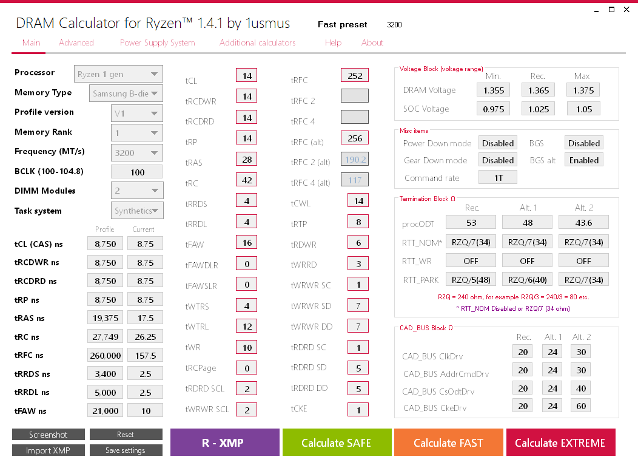638x468 pixels.
Task: Switch to the Advanced tab
Action: [x=76, y=42]
